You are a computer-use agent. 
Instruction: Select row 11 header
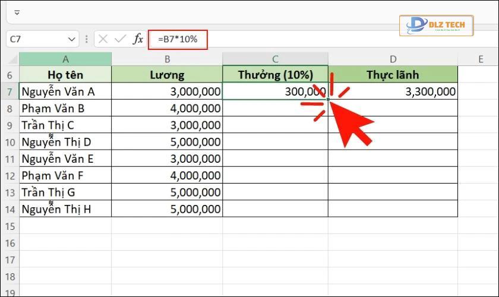click(x=10, y=159)
